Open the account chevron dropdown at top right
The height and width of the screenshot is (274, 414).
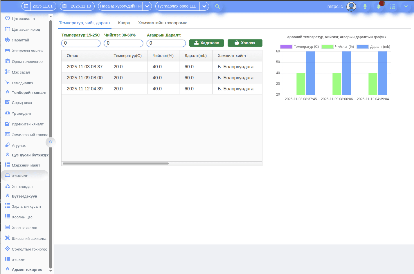pos(406,6)
